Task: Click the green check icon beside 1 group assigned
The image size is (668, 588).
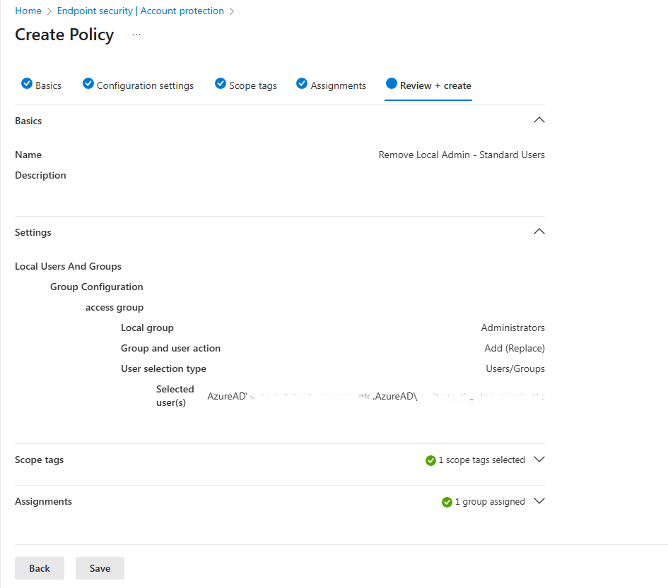Action: 447,502
